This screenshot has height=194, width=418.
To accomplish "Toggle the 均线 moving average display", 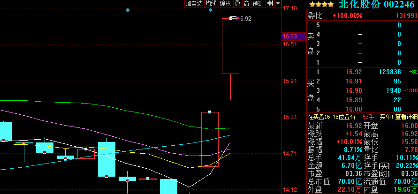I will [211, 3].
